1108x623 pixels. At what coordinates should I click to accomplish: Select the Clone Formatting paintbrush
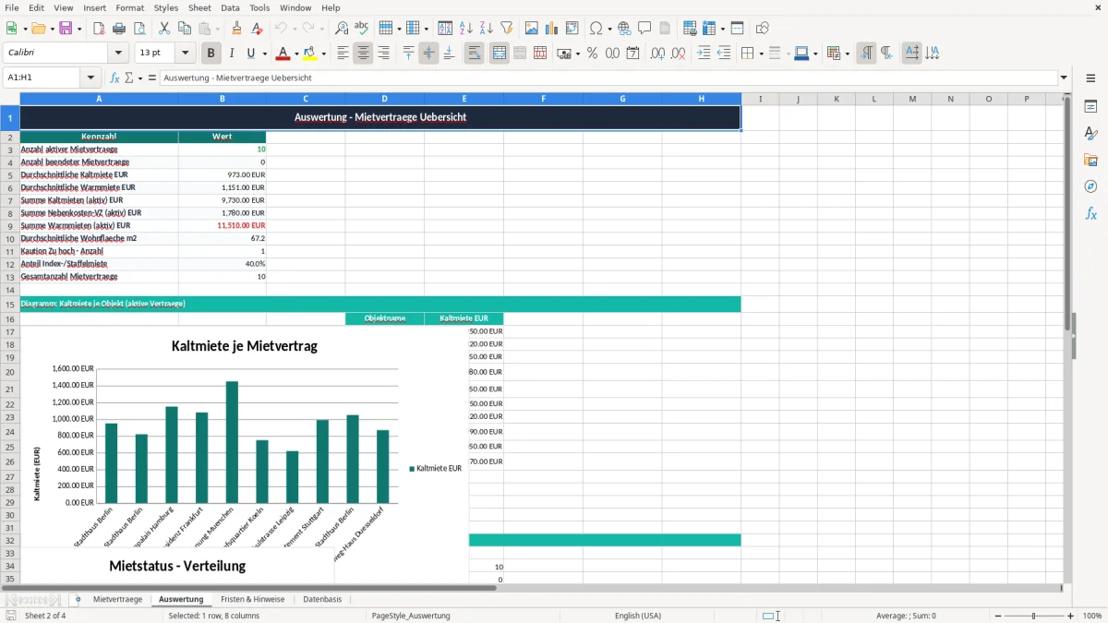236,29
